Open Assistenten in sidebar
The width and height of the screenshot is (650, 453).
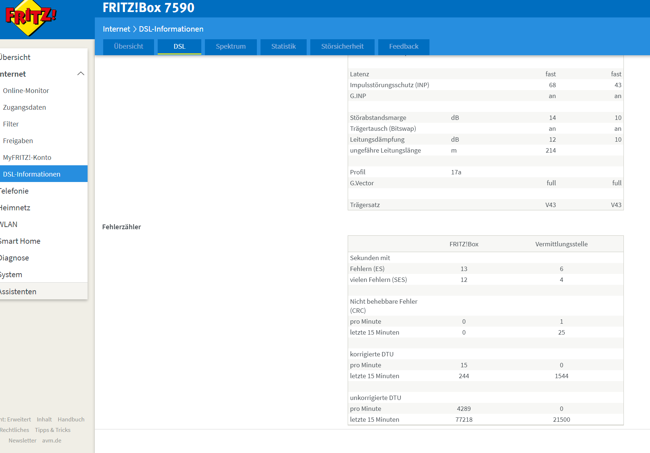click(x=18, y=291)
